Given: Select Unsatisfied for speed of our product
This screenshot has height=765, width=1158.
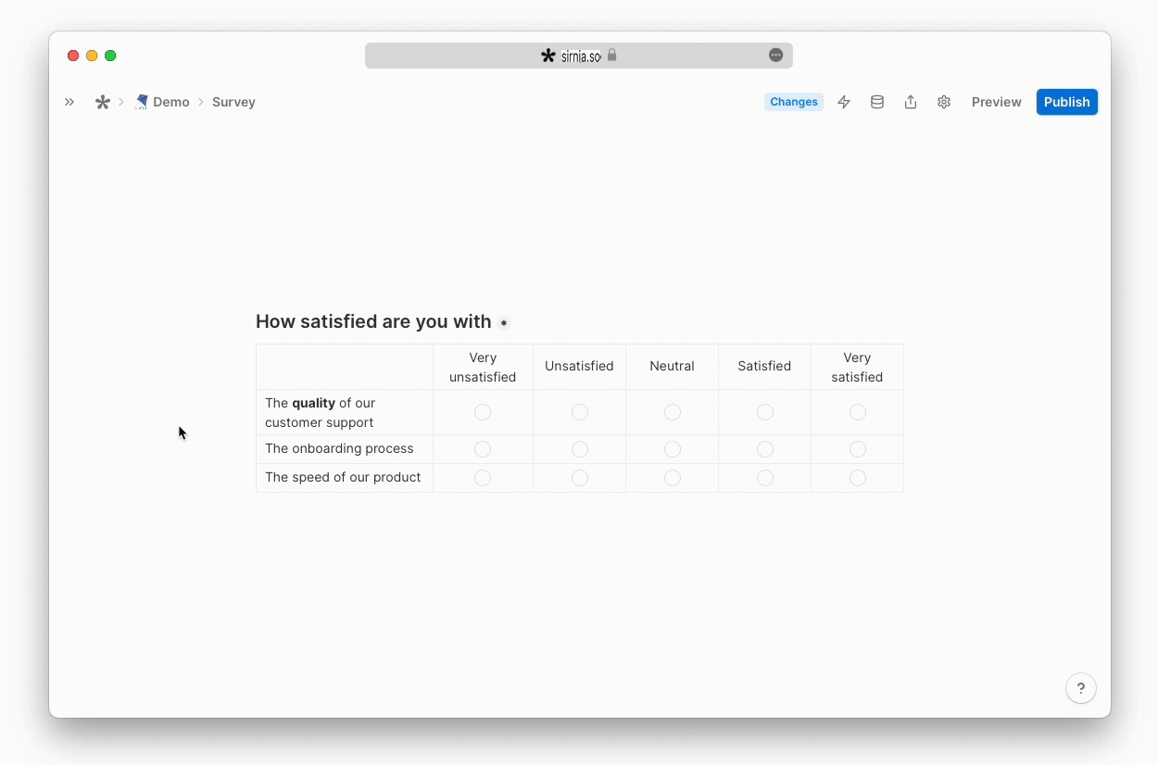Looking at the screenshot, I should [580, 478].
